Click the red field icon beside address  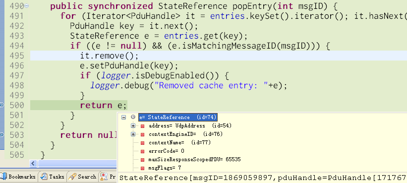coord(142,126)
